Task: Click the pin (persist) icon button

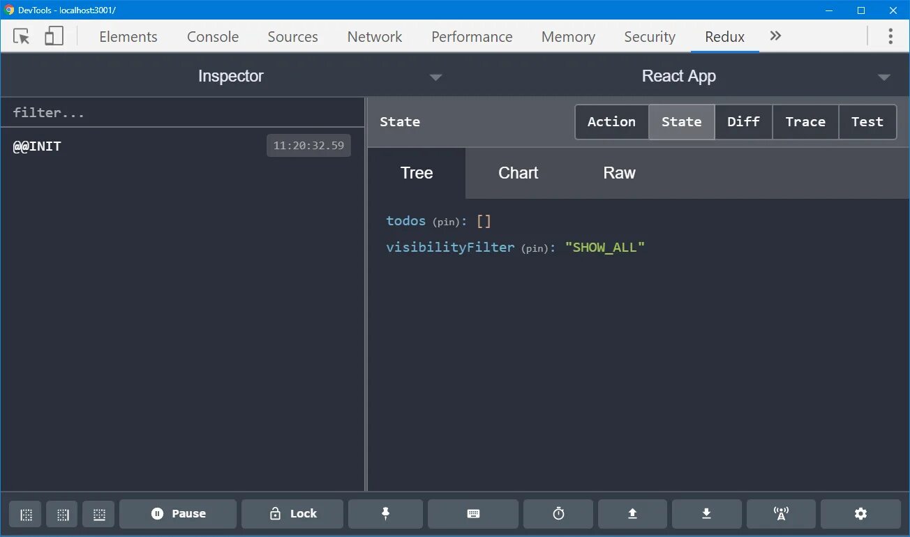Action: coord(385,514)
